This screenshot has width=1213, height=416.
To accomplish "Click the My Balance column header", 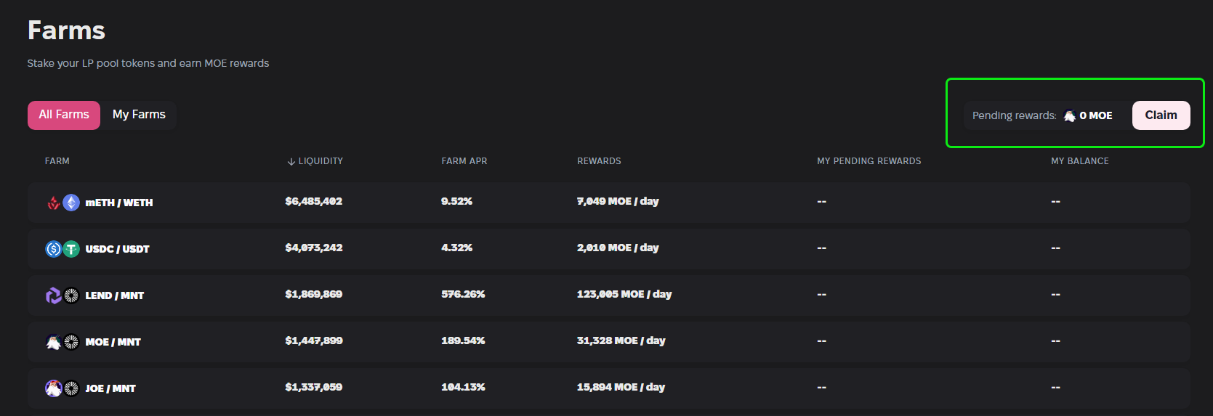I will click(x=1079, y=161).
